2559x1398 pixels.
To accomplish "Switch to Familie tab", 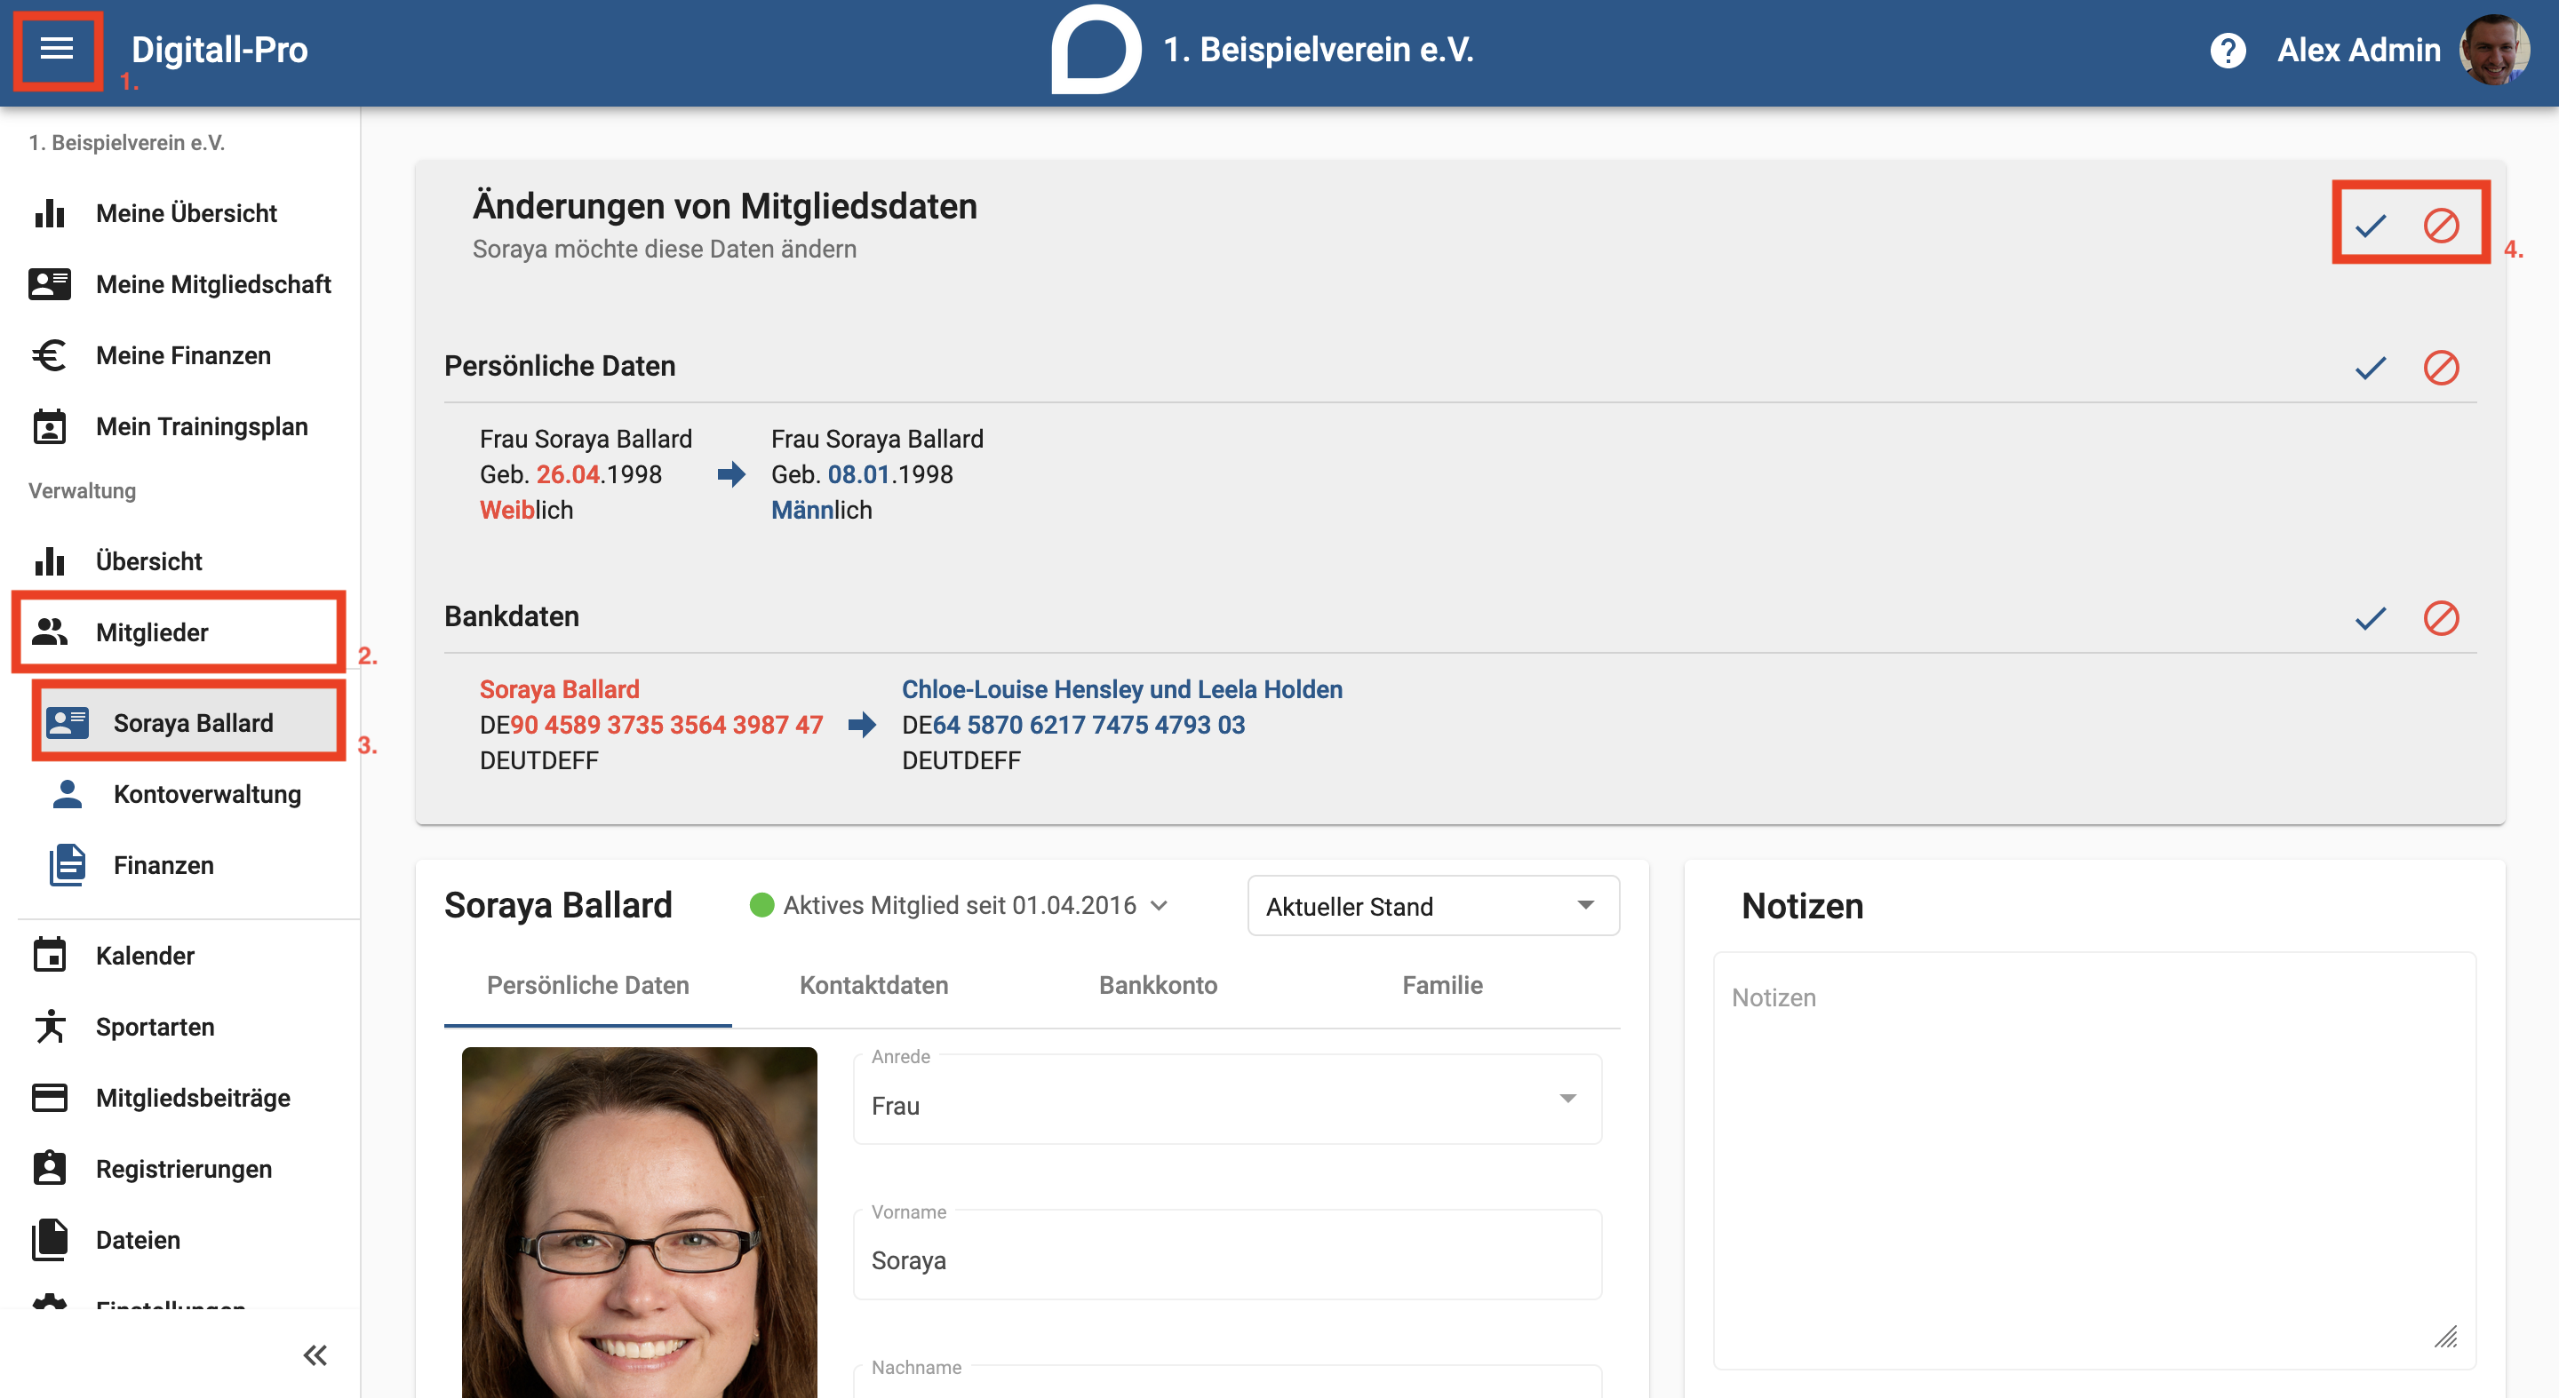I will [x=1442, y=985].
